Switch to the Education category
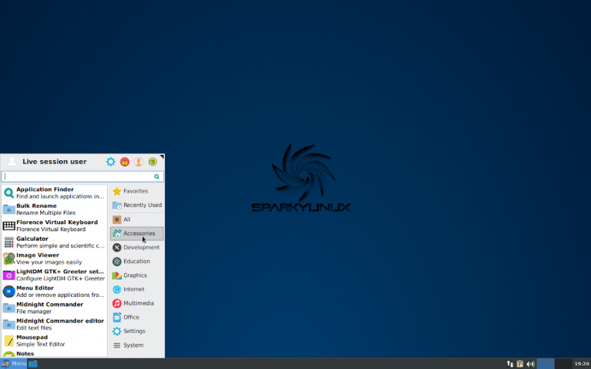Image resolution: width=591 pixels, height=369 pixels. [x=137, y=261]
